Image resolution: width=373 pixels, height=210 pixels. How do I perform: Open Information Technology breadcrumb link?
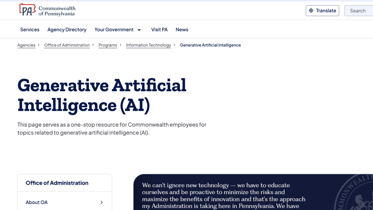click(x=149, y=45)
